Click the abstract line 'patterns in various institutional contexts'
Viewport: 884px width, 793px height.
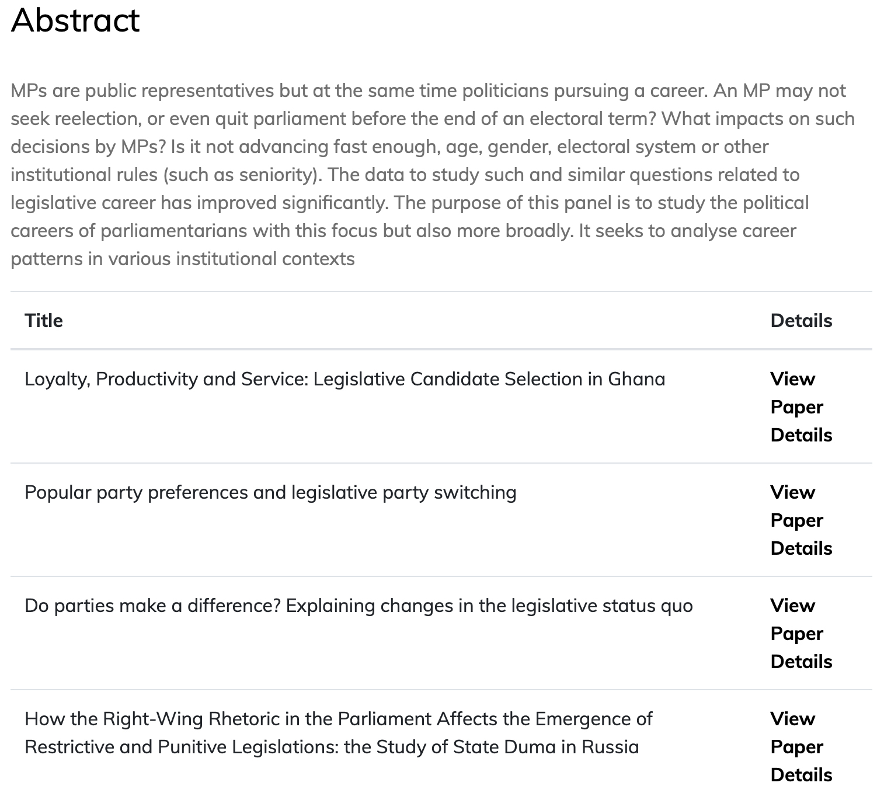click(x=182, y=259)
